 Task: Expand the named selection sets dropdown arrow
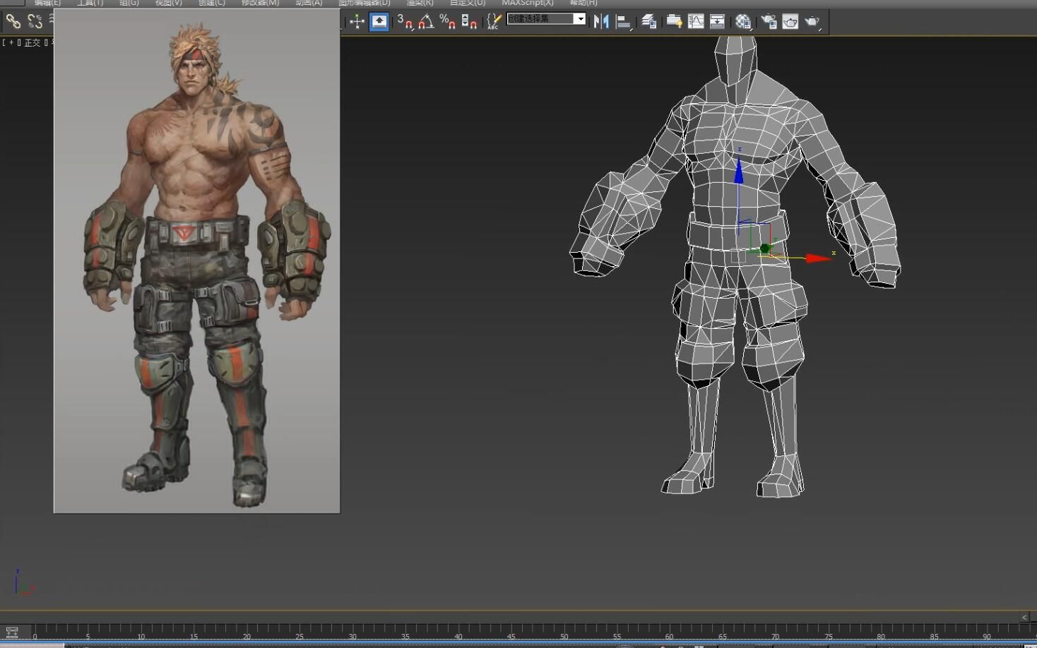[580, 19]
